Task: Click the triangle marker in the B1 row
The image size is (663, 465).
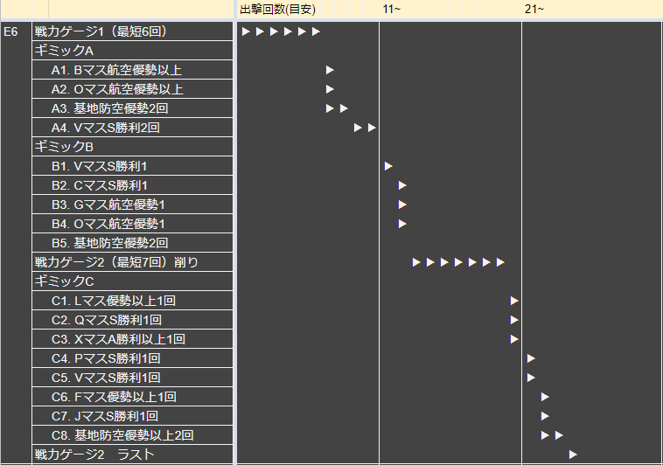Action: tap(388, 166)
